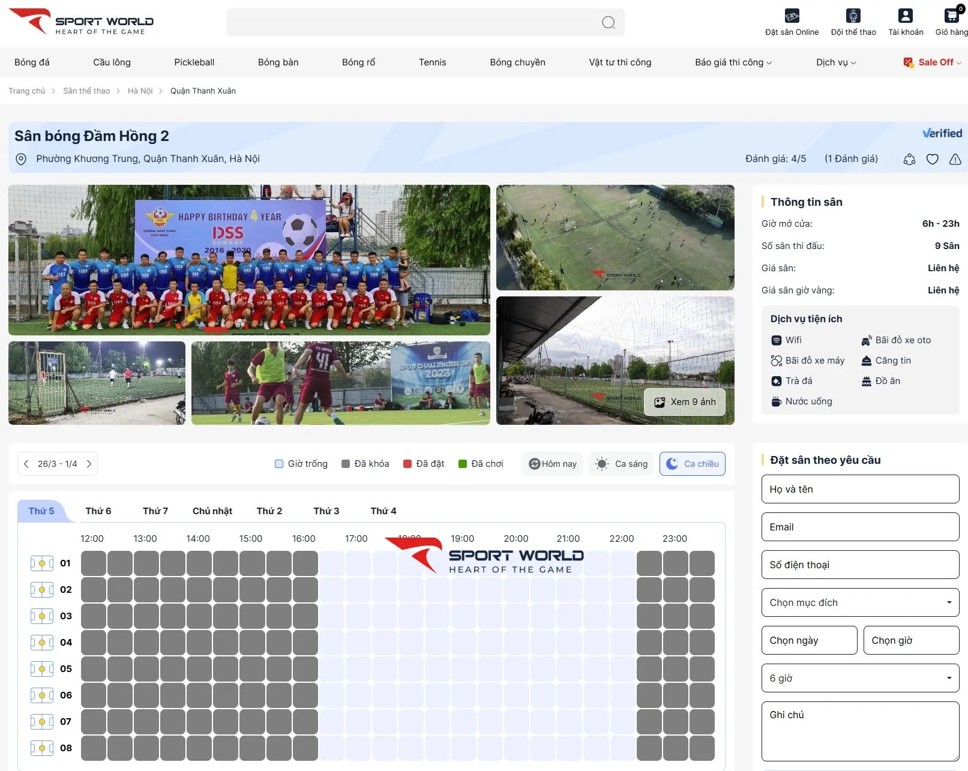Select 17:00 empty slot for field 01
Image resolution: width=968 pixels, height=771 pixels.
click(x=358, y=563)
